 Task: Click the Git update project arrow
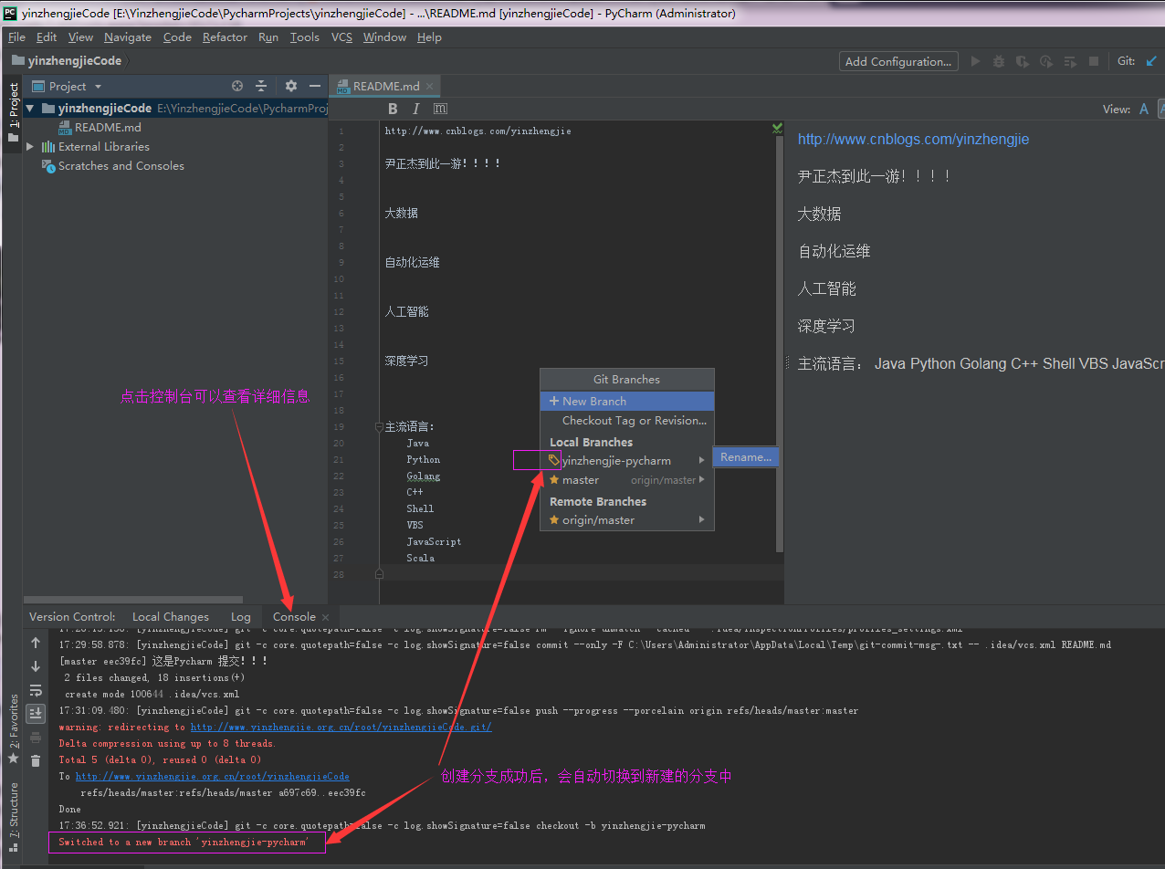click(x=1151, y=61)
